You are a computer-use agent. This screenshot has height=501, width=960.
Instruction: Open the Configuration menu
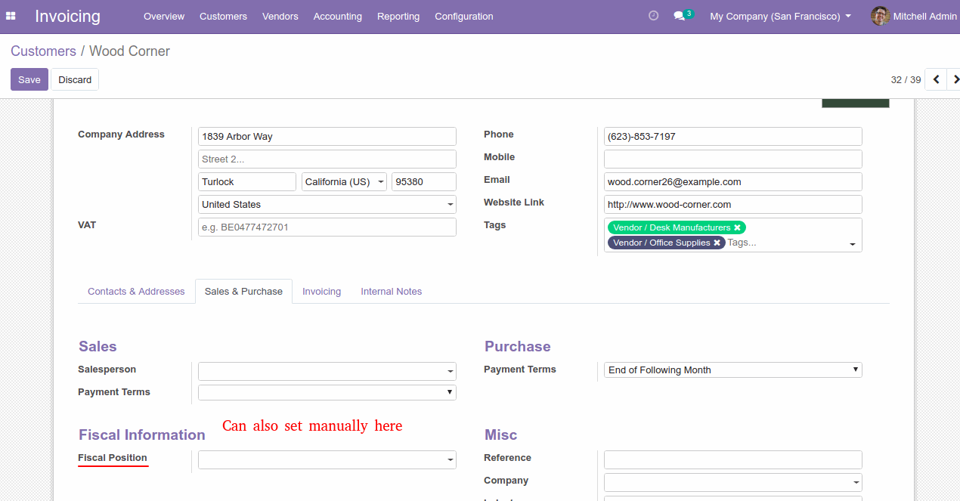[464, 16]
